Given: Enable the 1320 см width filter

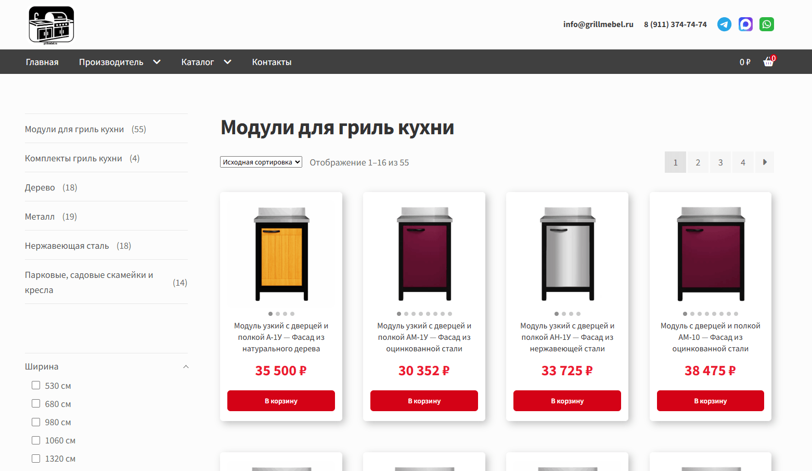Looking at the screenshot, I should click(x=36, y=459).
